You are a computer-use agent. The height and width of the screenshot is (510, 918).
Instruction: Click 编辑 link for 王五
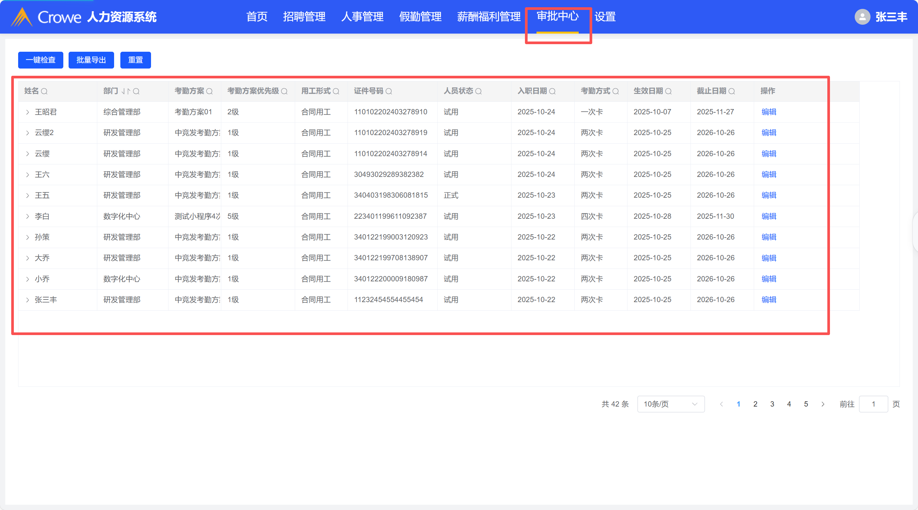point(769,195)
